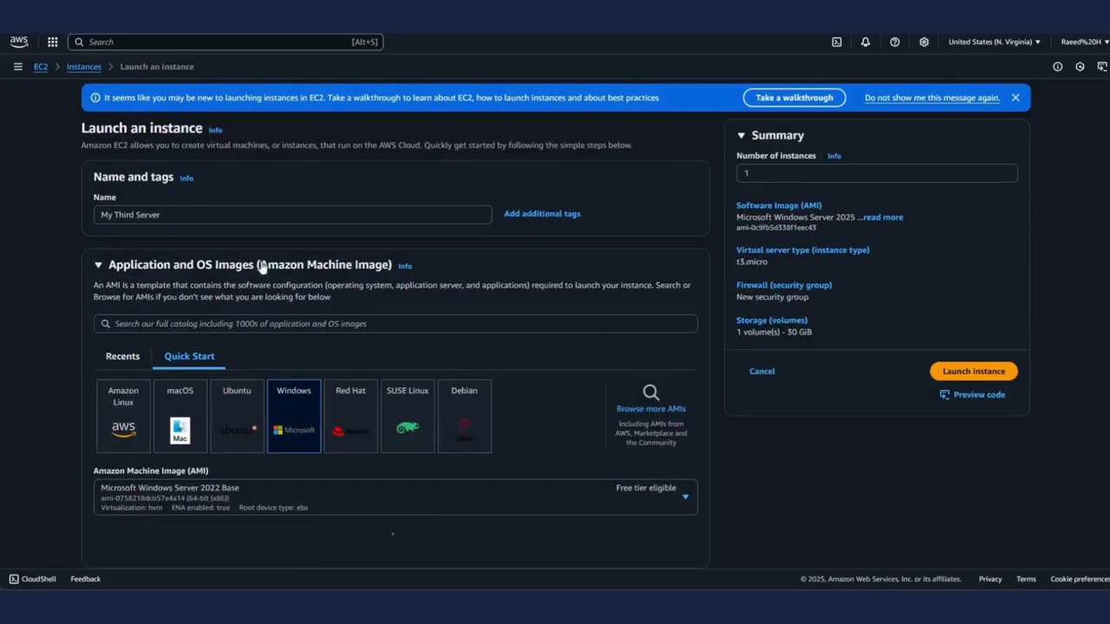Open Info link next to Name and tags
The height and width of the screenshot is (624, 1110).
coord(186,179)
